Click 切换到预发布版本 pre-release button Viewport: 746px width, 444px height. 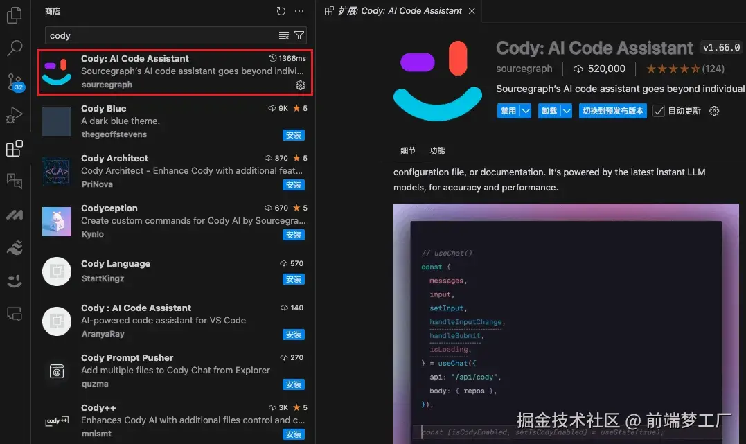tap(613, 111)
